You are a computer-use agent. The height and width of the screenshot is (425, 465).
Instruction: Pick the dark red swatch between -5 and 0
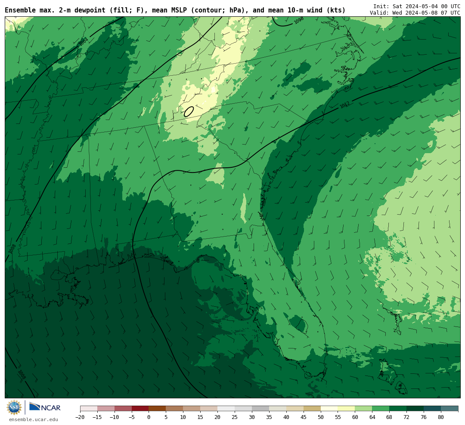[x=140, y=409]
